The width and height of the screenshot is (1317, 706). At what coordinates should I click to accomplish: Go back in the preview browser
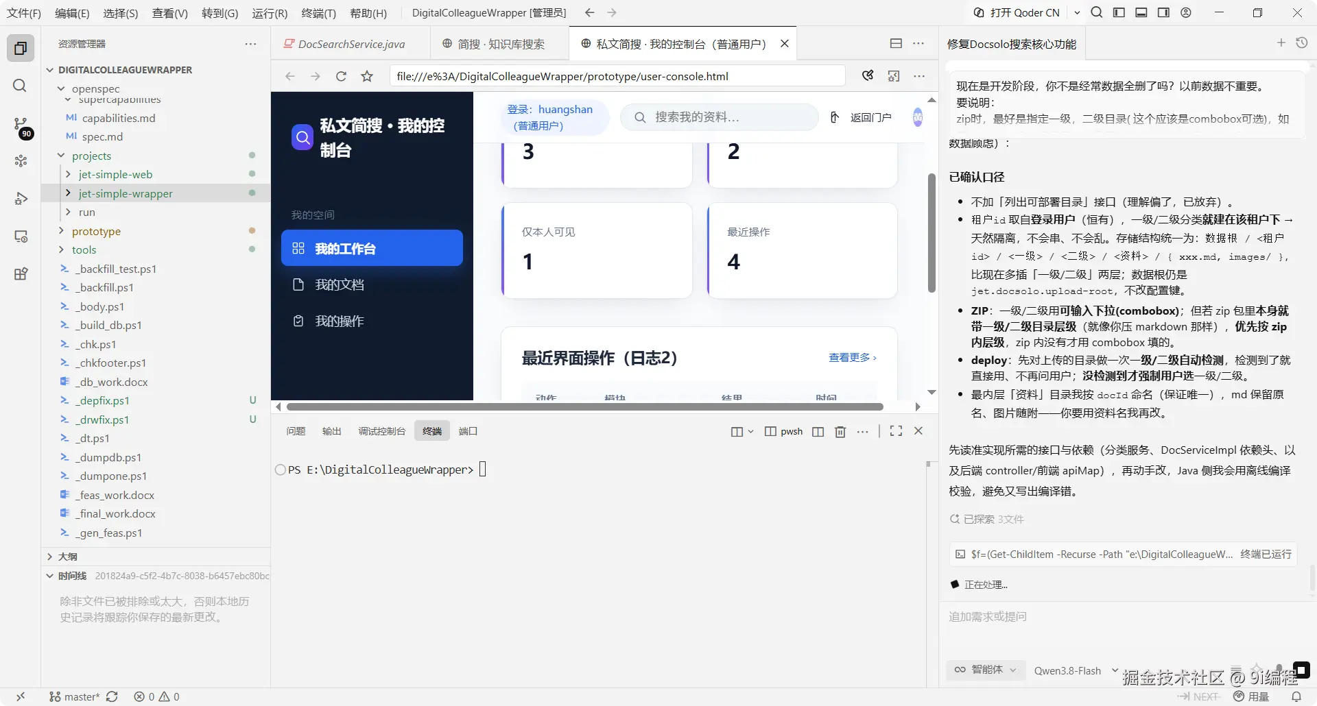click(x=290, y=77)
